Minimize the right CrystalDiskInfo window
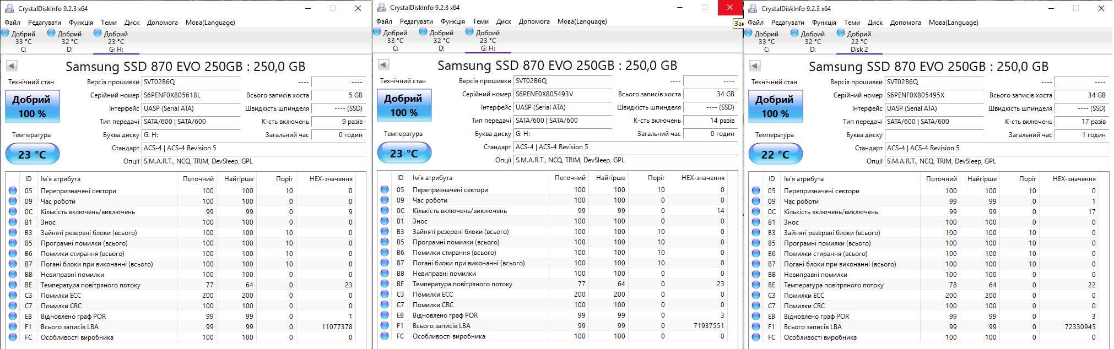 pos(1052,8)
